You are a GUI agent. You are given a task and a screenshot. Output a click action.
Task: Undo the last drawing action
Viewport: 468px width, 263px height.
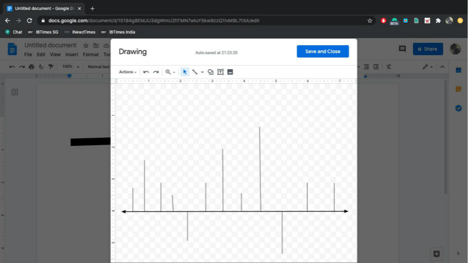tap(146, 72)
